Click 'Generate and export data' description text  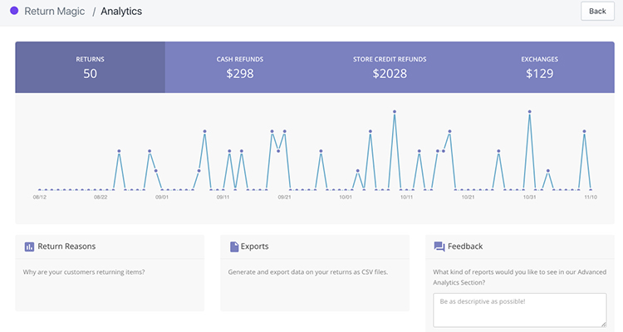tap(308, 272)
